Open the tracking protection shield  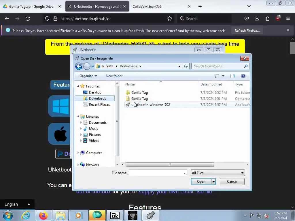click(47, 19)
